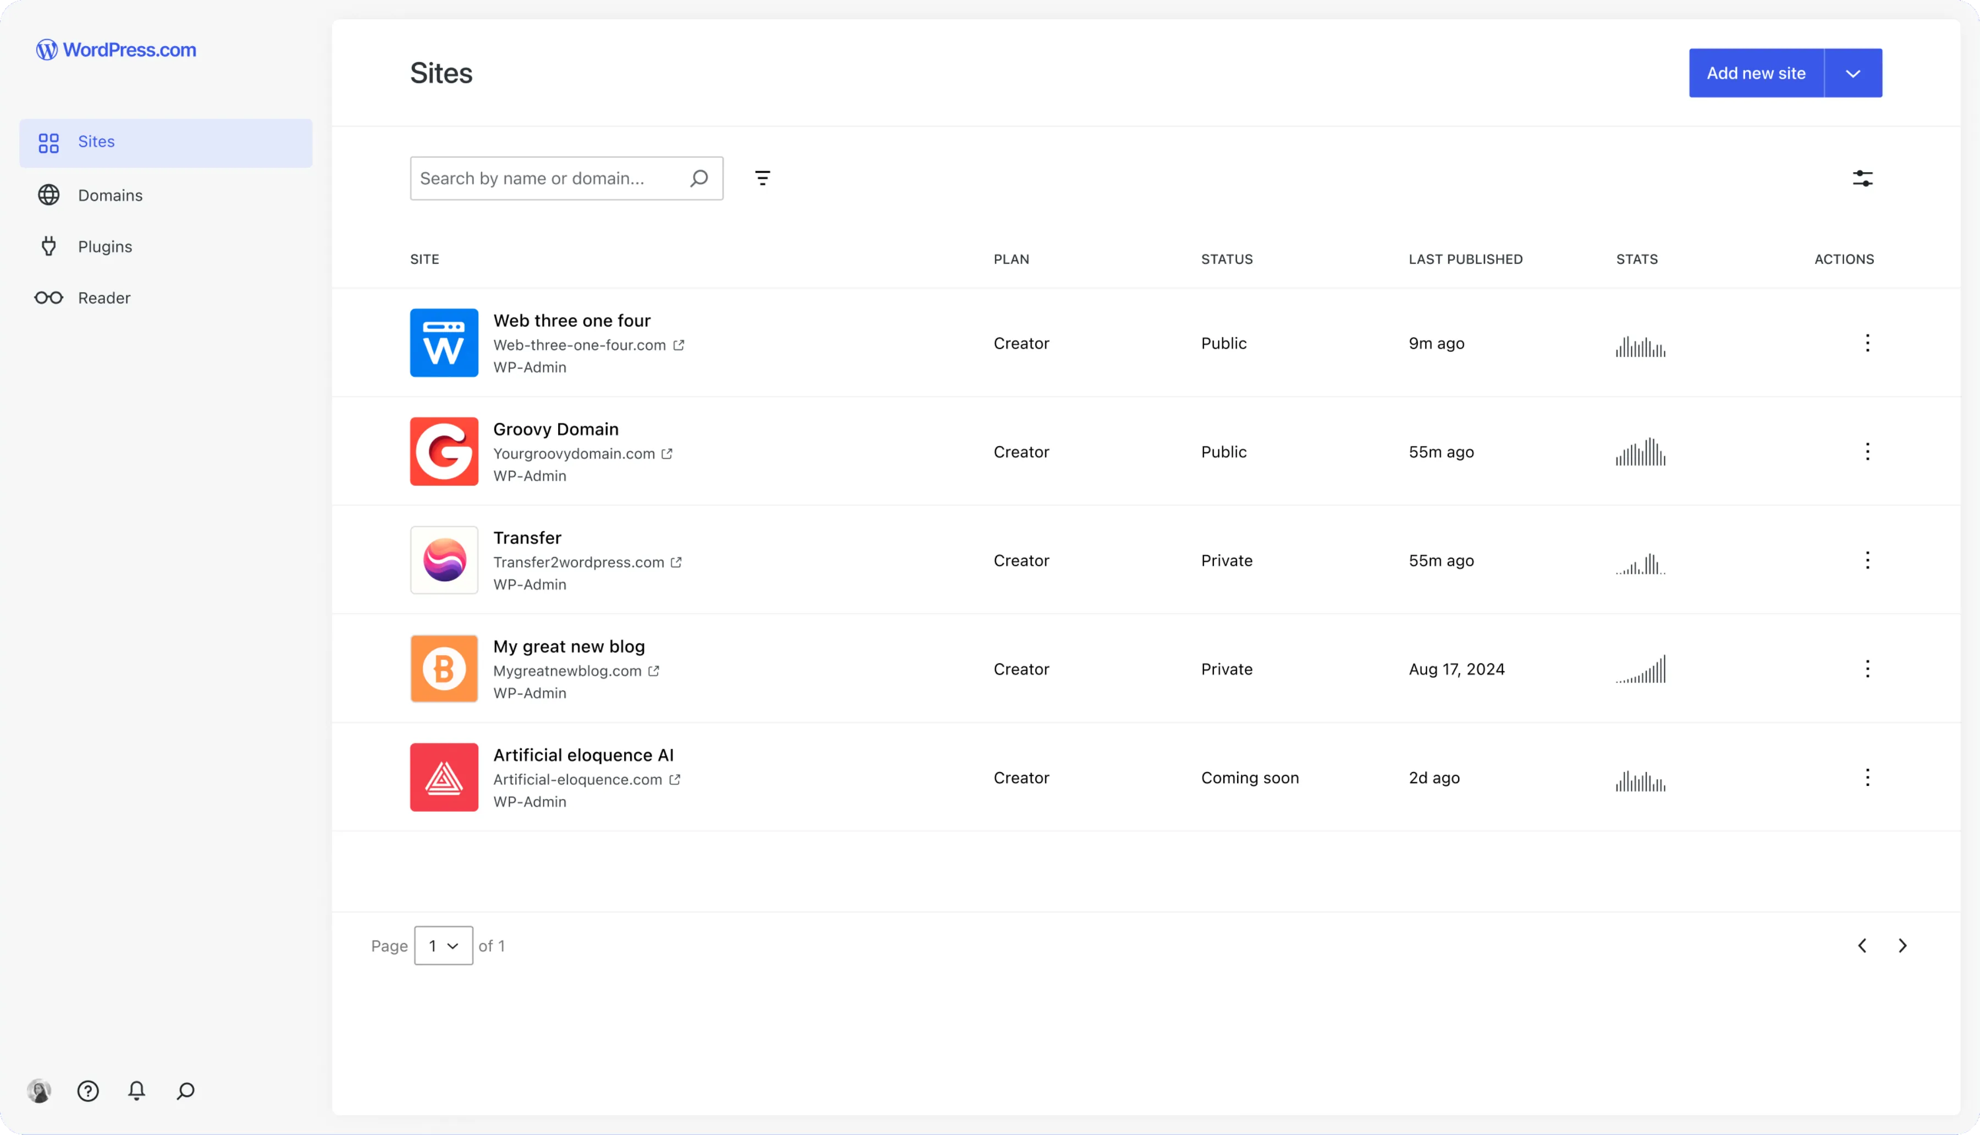Click the Groovy Domain site icon
The image size is (1980, 1135).
click(444, 451)
